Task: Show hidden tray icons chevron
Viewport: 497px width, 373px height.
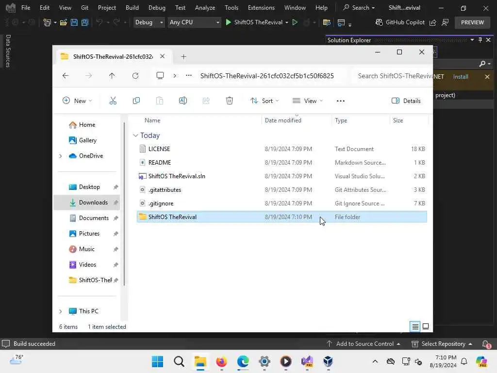Action: (375, 361)
